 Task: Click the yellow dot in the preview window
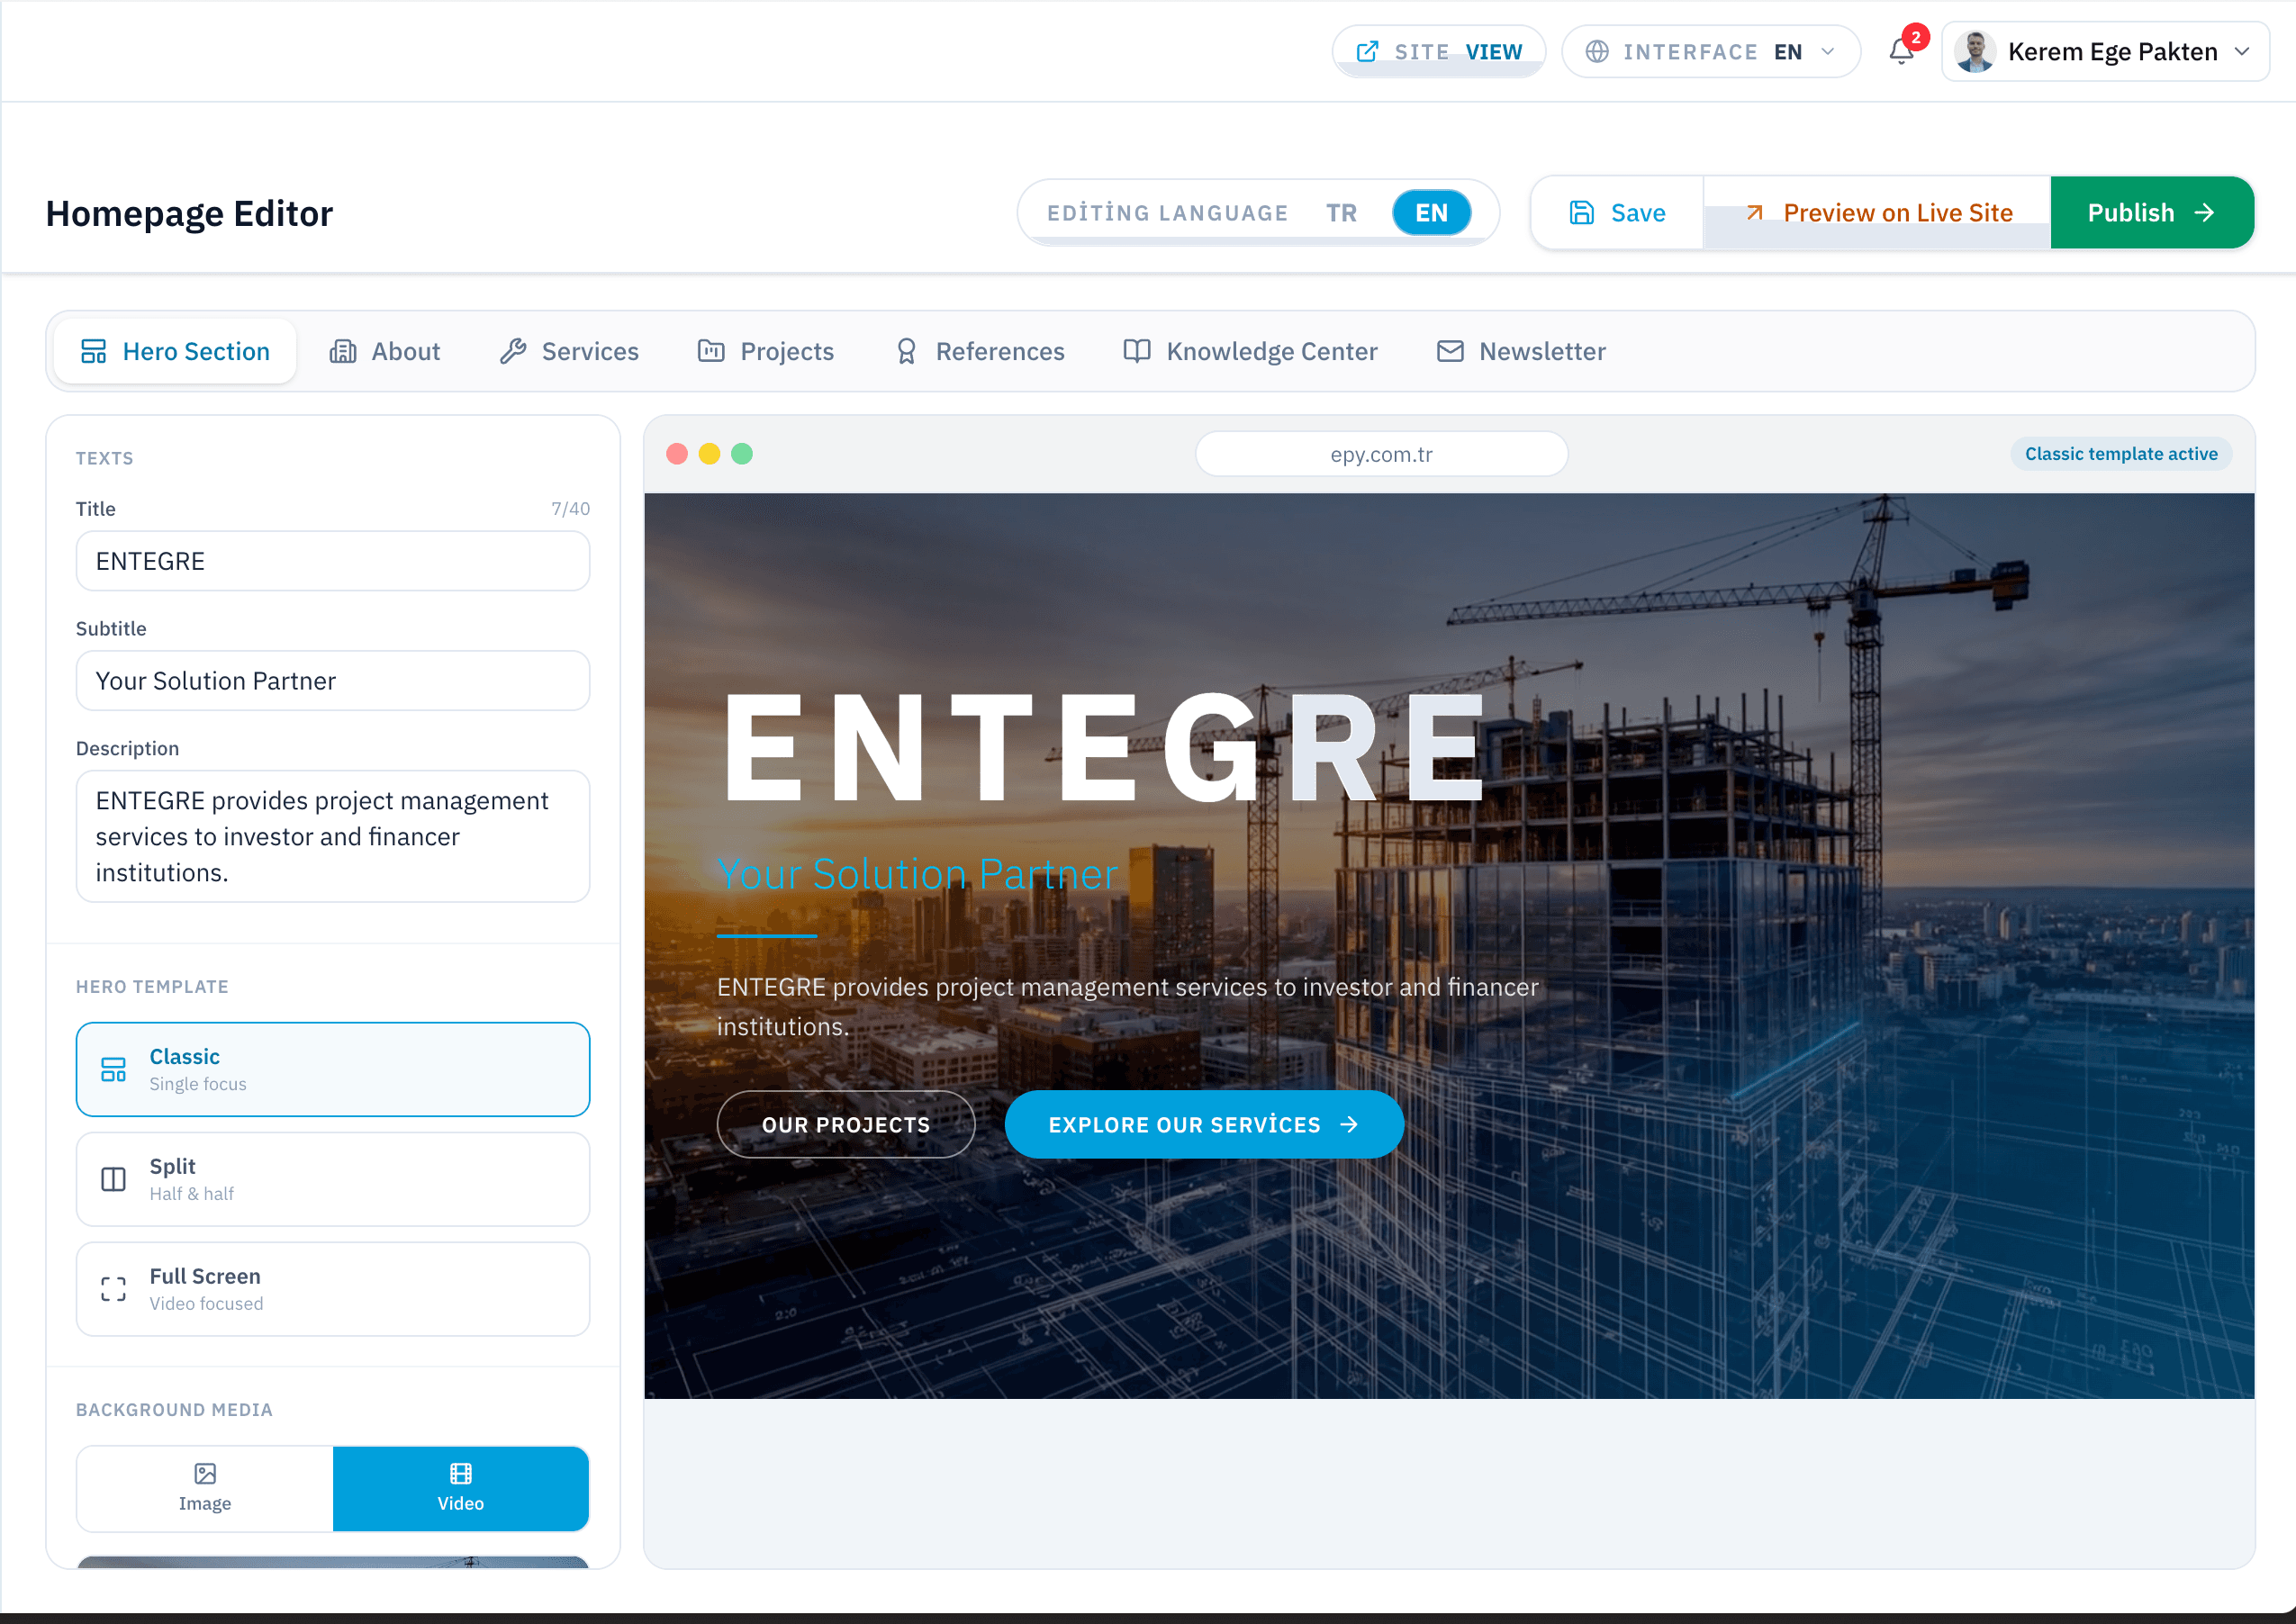coord(709,454)
